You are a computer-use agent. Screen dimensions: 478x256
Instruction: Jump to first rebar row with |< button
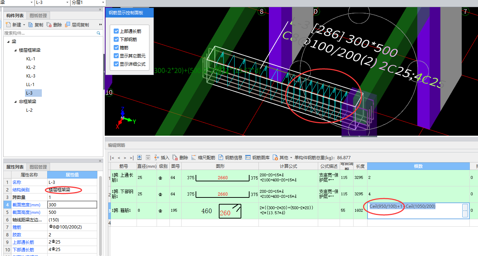pyautogui.click(x=112, y=157)
